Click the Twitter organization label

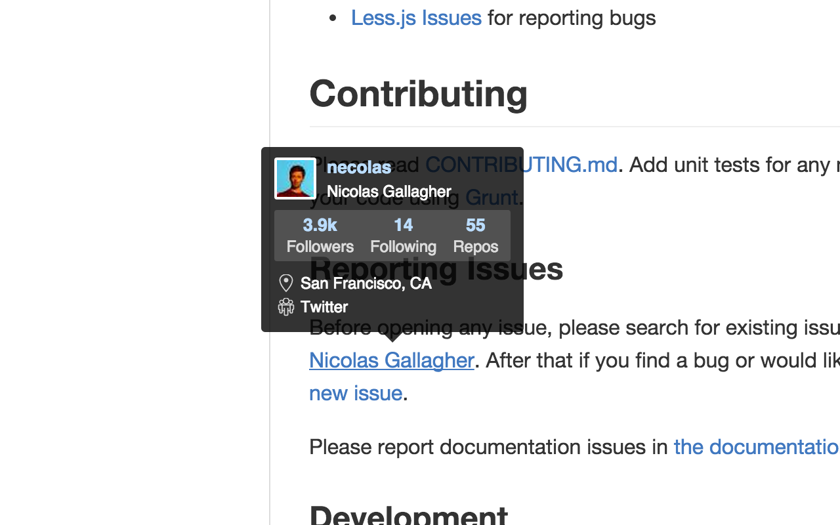(x=324, y=307)
